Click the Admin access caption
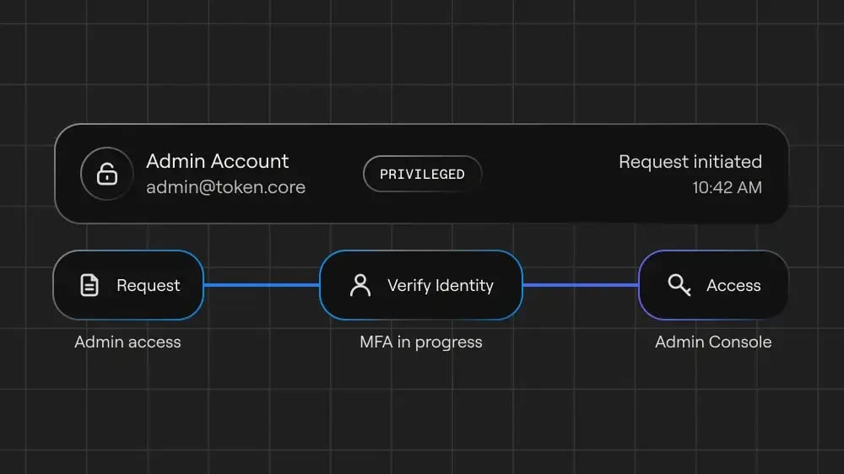Image resolution: width=844 pixels, height=474 pixels. 127,342
